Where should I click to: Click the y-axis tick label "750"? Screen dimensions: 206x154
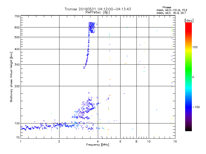[x=17, y=16]
